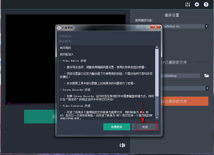The height and width of the screenshot is (155, 214).
Task: Click the green start capture button
Action: click(x=40, y=117)
